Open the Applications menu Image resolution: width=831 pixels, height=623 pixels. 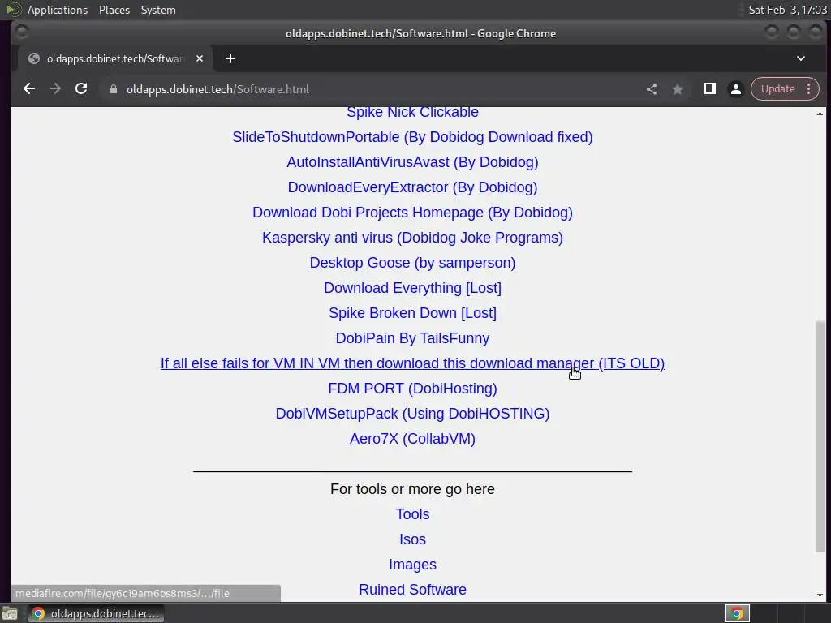tap(58, 10)
